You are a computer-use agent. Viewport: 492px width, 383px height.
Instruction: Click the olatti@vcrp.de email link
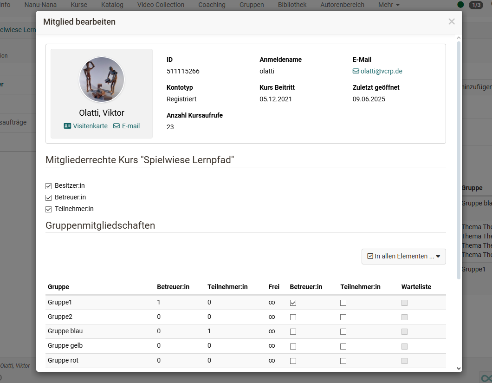(381, 72)
